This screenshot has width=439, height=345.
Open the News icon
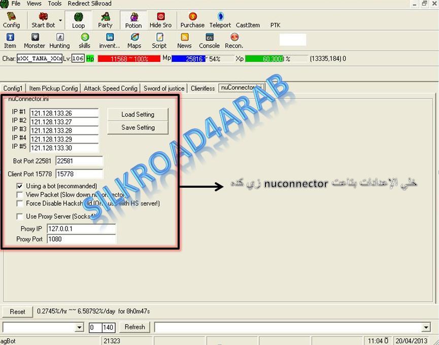(184, 41)
